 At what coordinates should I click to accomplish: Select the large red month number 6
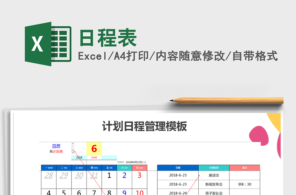click(x=94, y=149)
